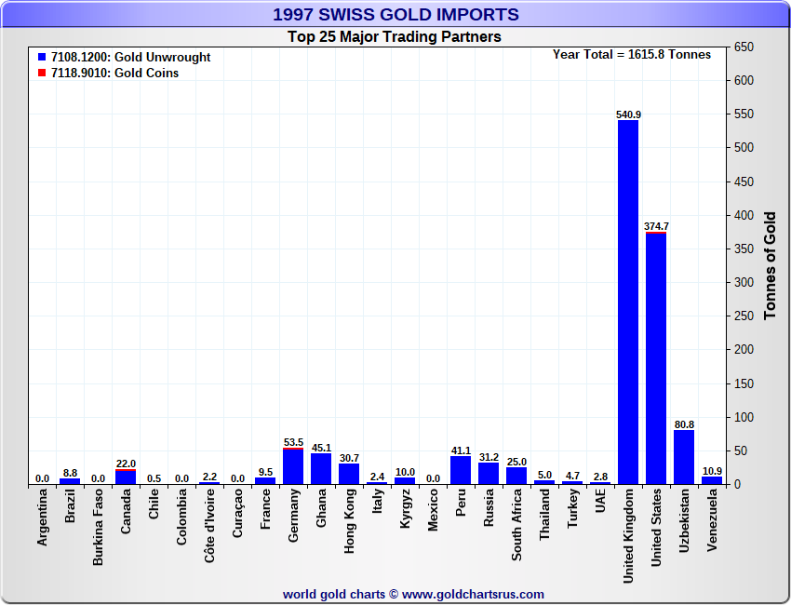Click the '41.1' value label
This screenshot has height=605, width=791.
point(461,450)
